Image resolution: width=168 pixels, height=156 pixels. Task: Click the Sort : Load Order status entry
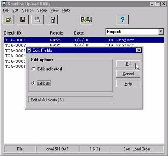[x=137, y=149]
